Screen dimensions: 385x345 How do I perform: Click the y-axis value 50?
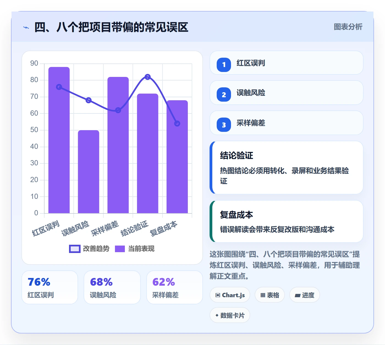[34, 130]
